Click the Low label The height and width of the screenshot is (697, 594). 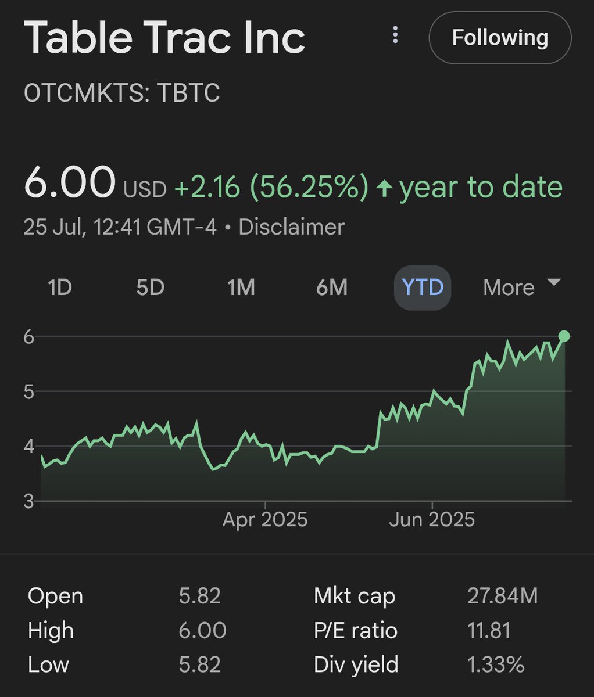[x=48, y=664]
